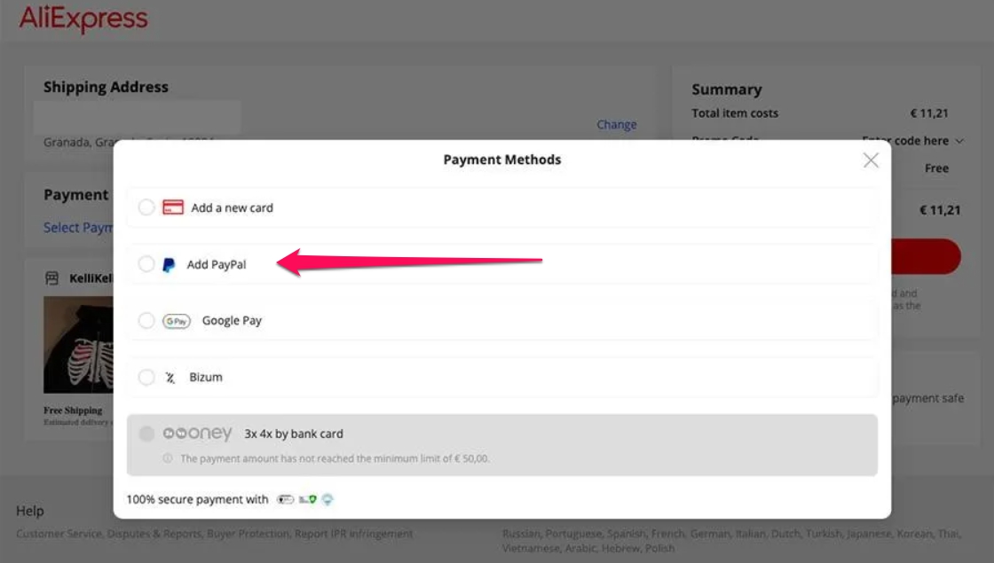Click the red place order button
994x563 pixels.
[926, 256]
